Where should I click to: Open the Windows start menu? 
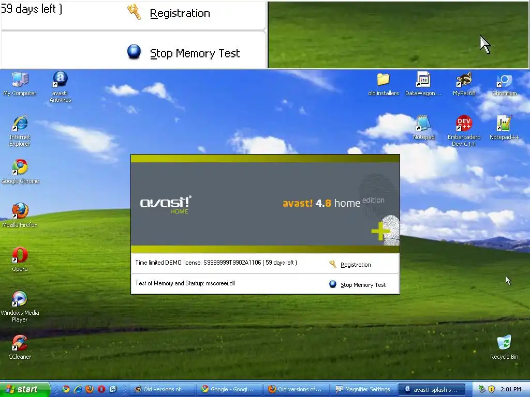click(x=25, y=389)
